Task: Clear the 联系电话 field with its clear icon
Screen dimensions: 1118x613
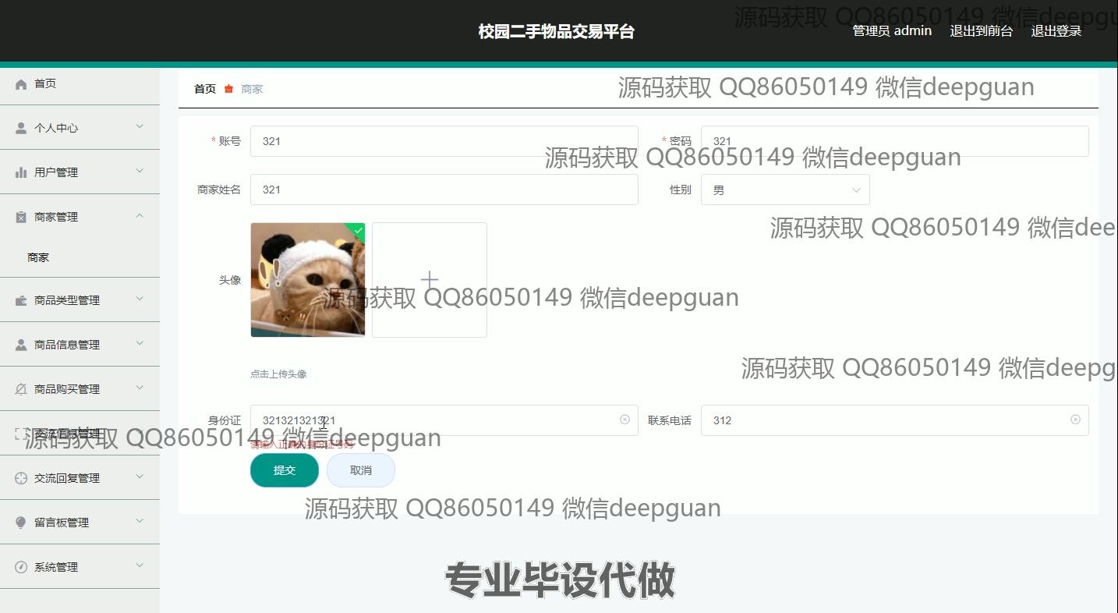Action: (x=1075, y=420)
